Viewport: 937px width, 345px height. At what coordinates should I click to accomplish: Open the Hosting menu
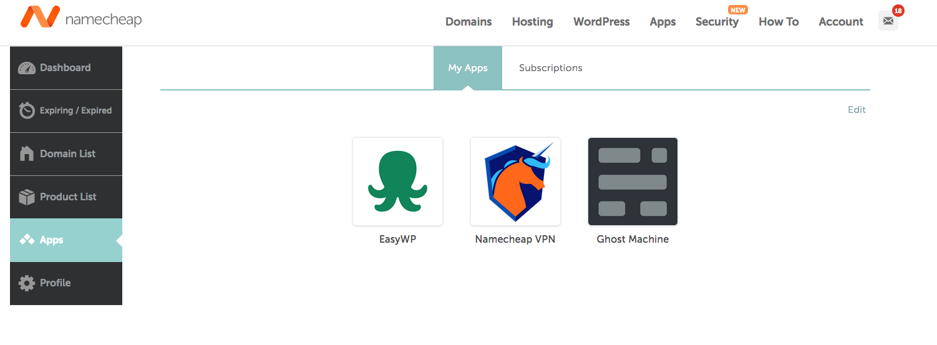pyautogui.click(x=532, y=22)
